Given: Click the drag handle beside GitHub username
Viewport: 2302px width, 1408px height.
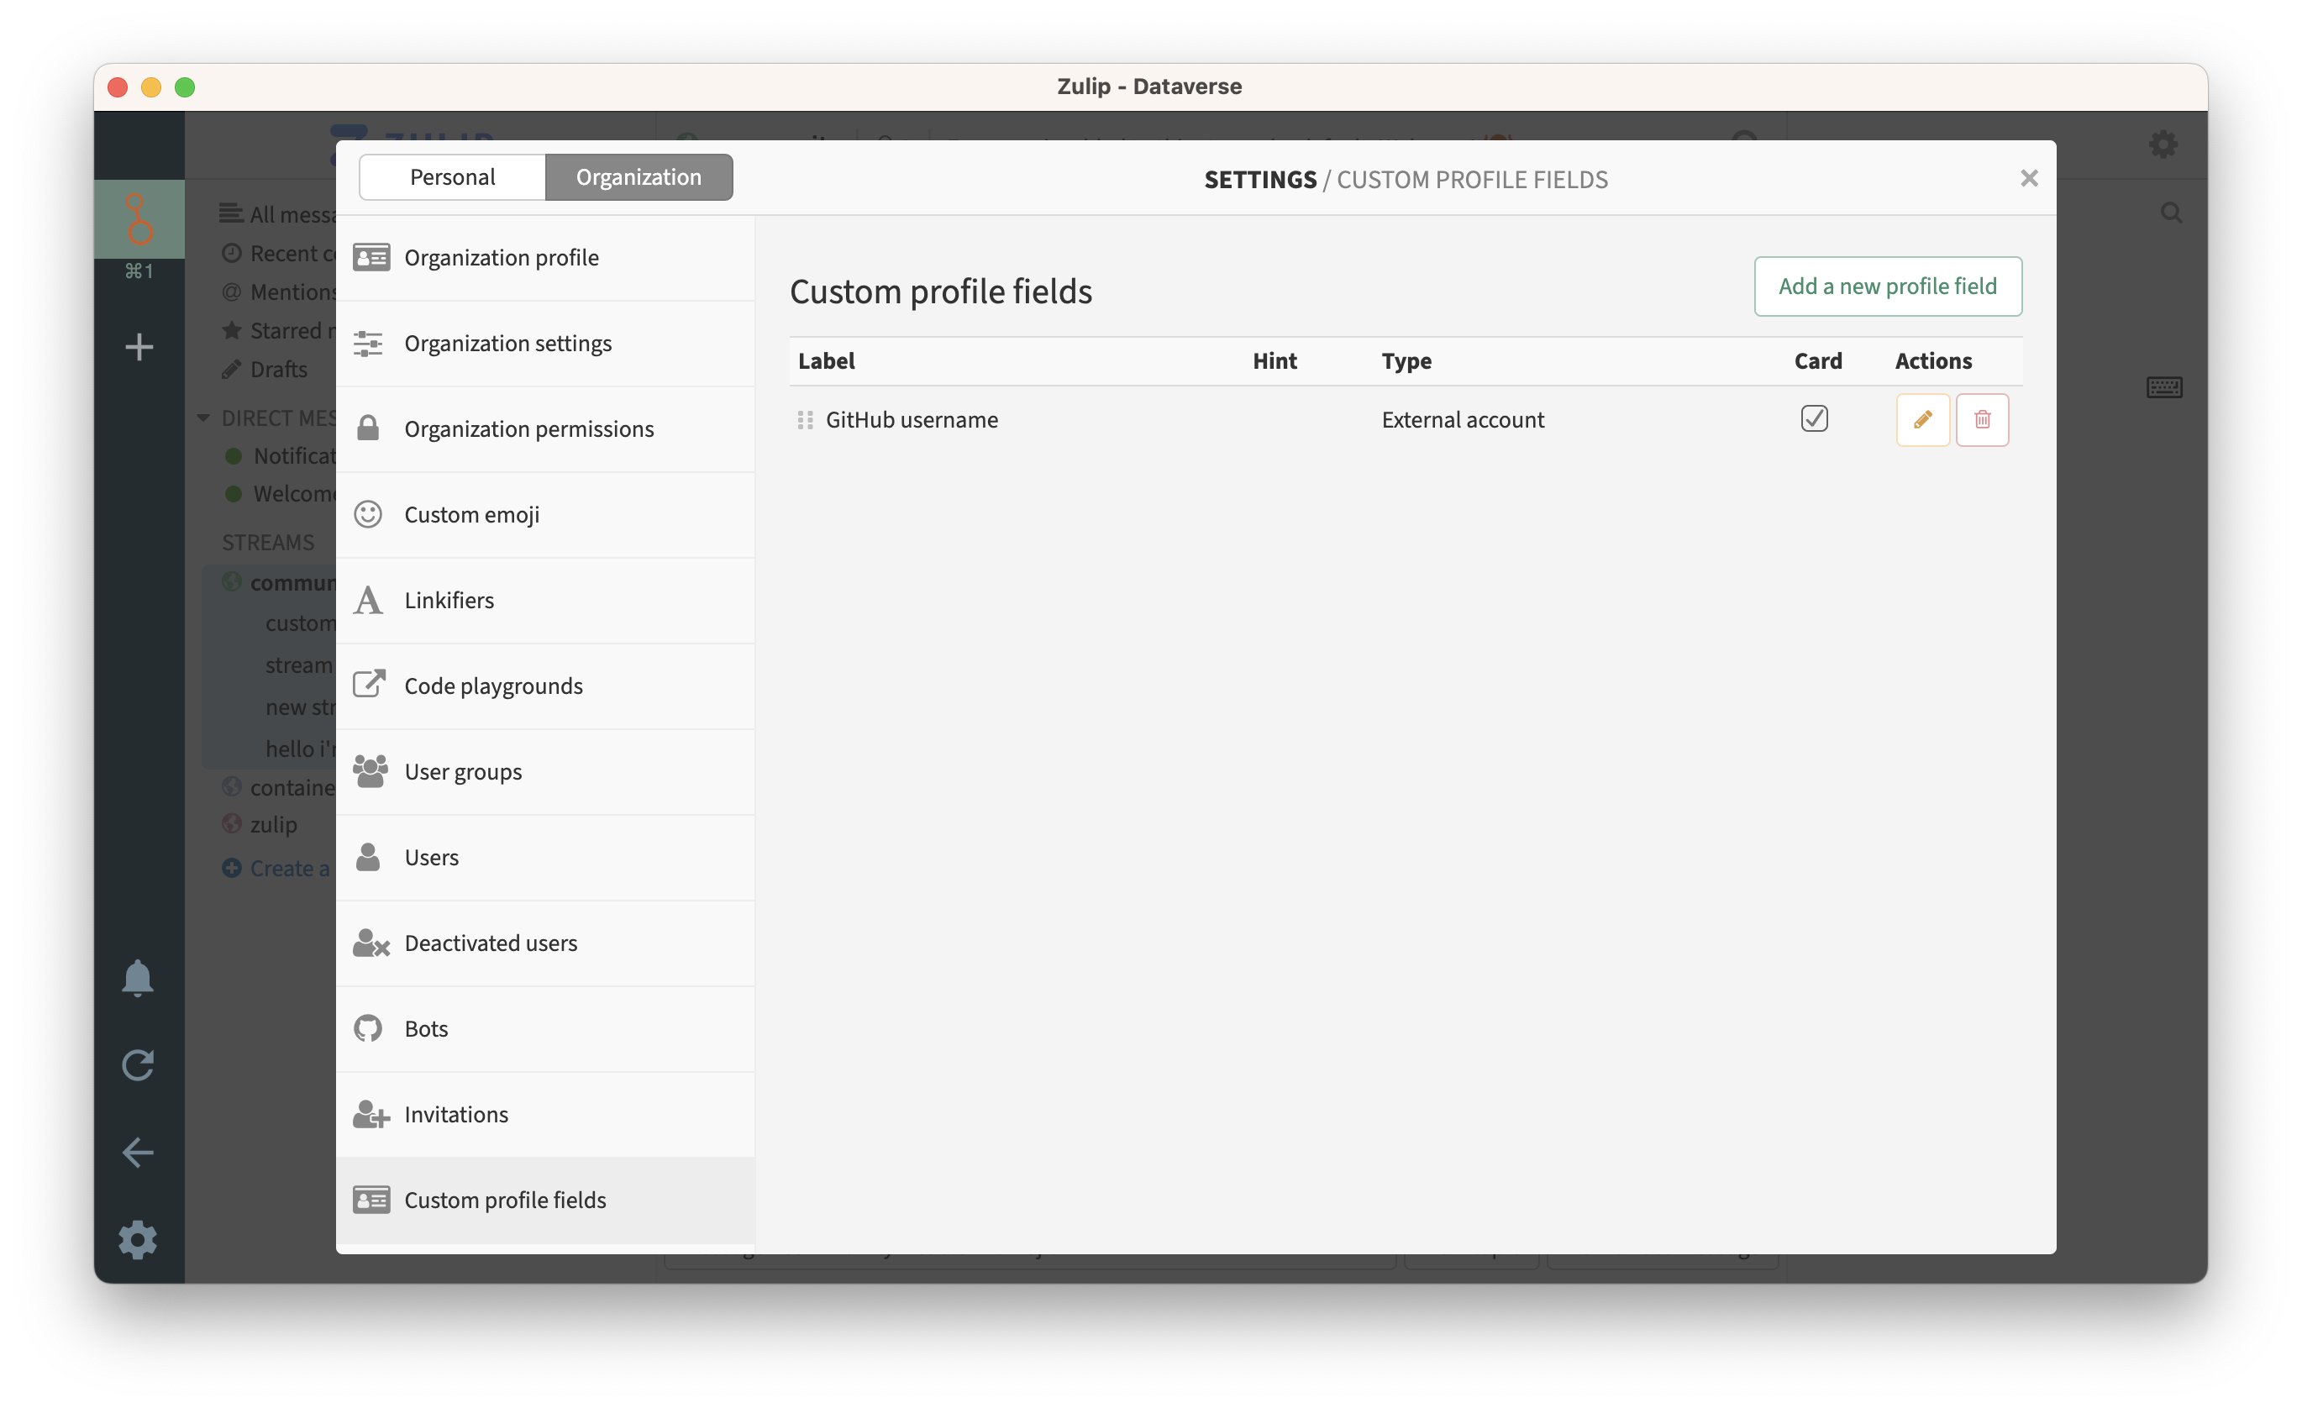Looking at the screenshot, I should point(804,420).
